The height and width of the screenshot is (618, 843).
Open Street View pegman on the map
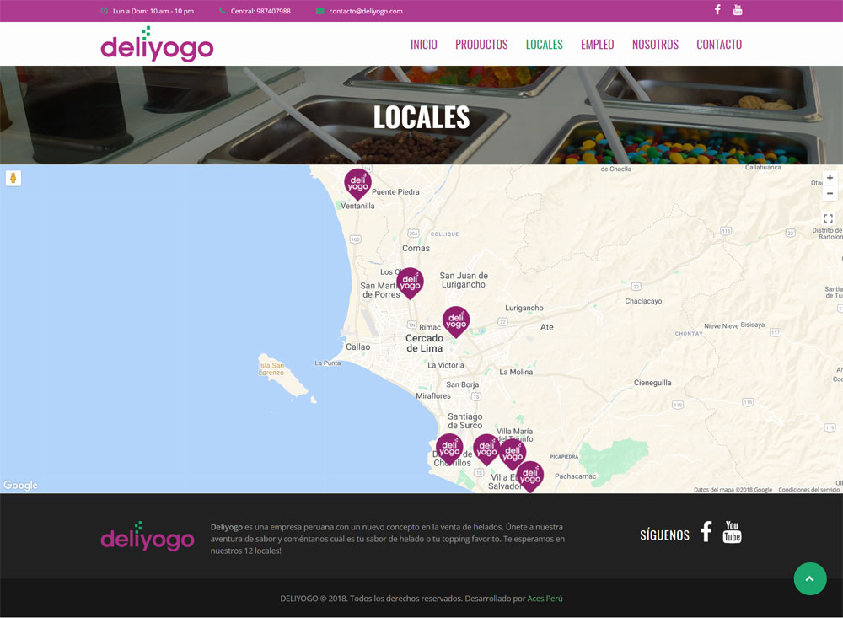13,178
